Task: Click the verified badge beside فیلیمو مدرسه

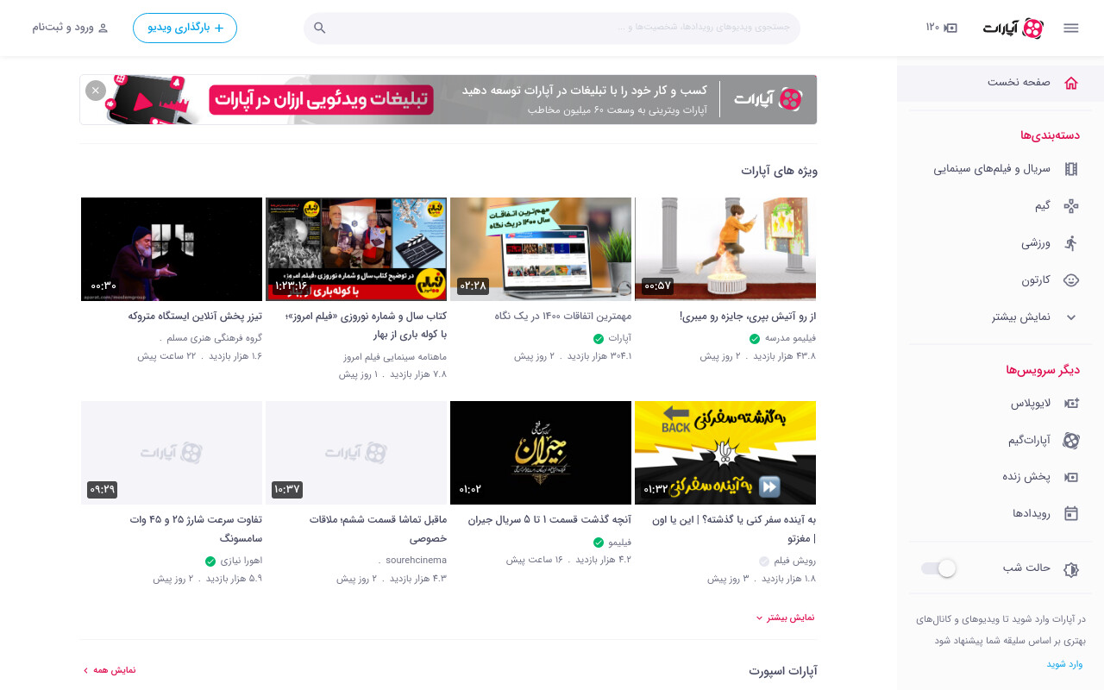Action: click(x=755, y=339)
